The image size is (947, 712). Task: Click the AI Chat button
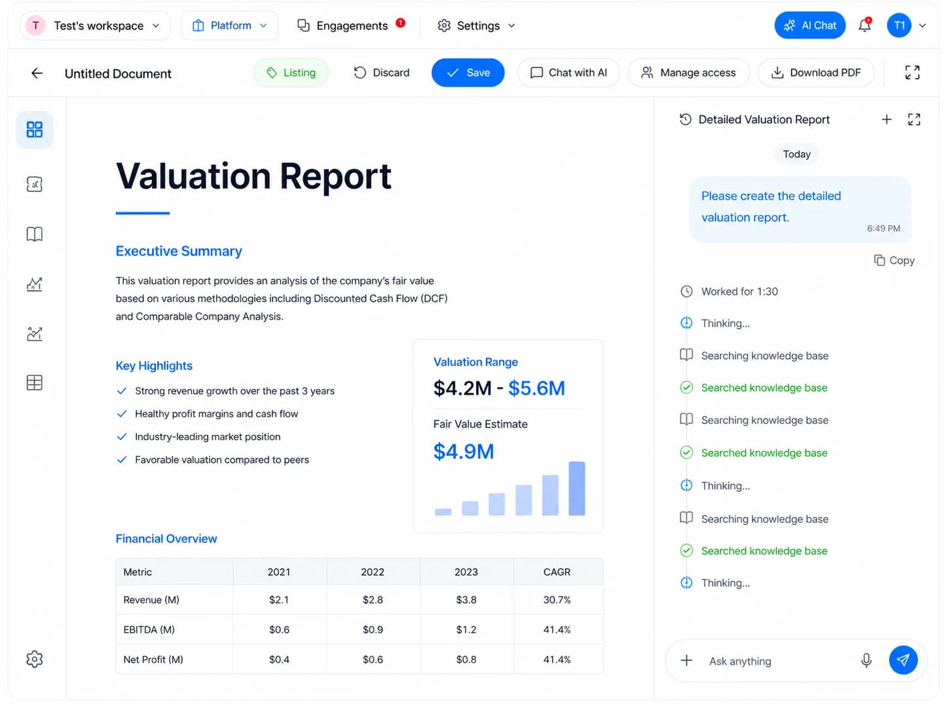(810, 26)
